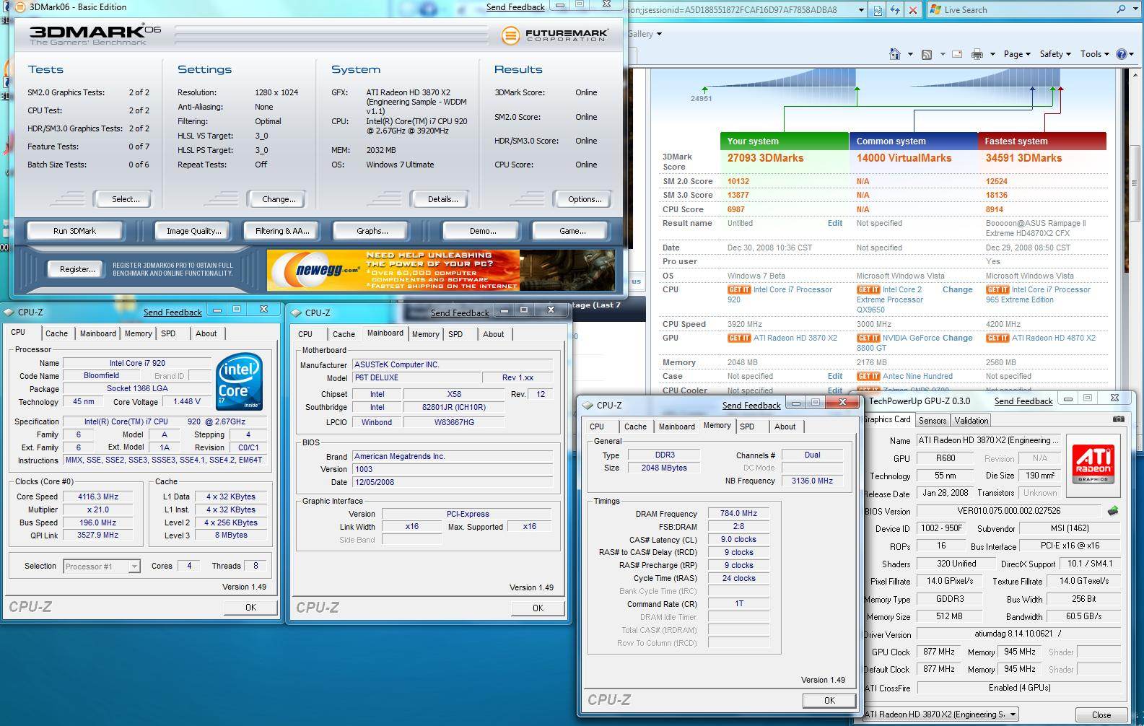Open the Validation tab in GPU-Z
The width and height of the screenshot is (1144, 726).
[971, 421]
